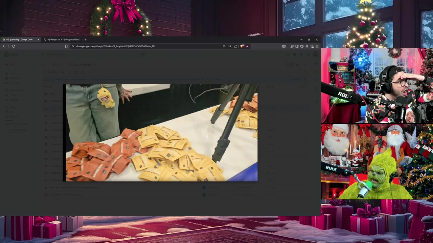Reload the Google Drive page

click(x=14, y=46)
